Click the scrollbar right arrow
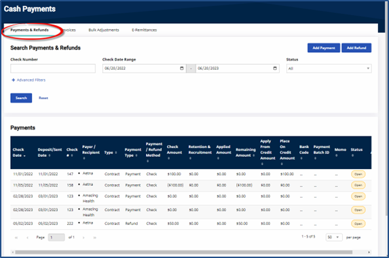Image resolution: width=389 pixels, height=258 pixels. pos(369,253)
